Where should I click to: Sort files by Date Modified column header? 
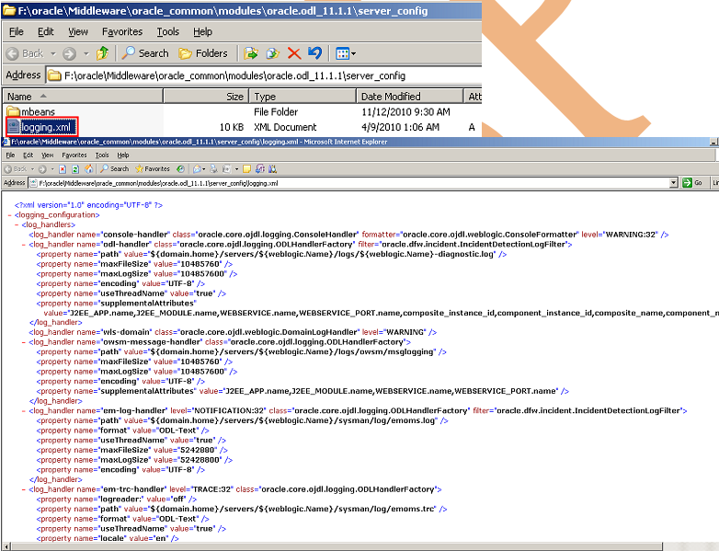coord(409,97)
